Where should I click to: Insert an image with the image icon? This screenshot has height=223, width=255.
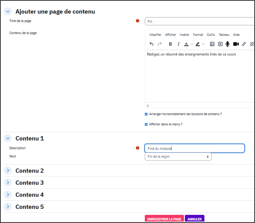[212, 44]
